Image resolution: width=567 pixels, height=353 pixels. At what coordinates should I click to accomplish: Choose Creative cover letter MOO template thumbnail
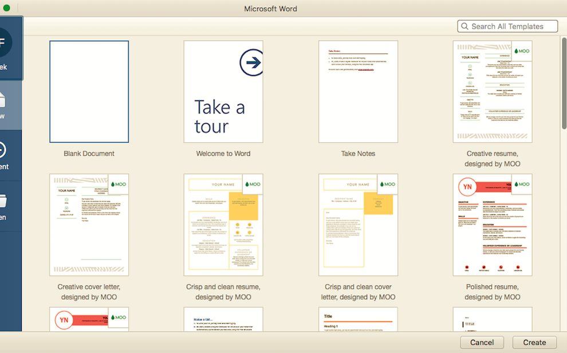point(89,225)
